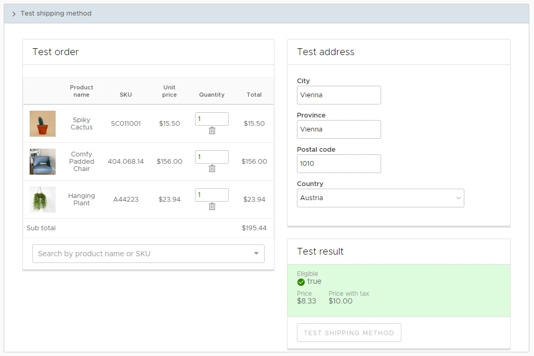Screen dimensions: 534x356
Task: Collapse the Test shipping method panel
Action: pyautogui.click(x=14, y=14)
